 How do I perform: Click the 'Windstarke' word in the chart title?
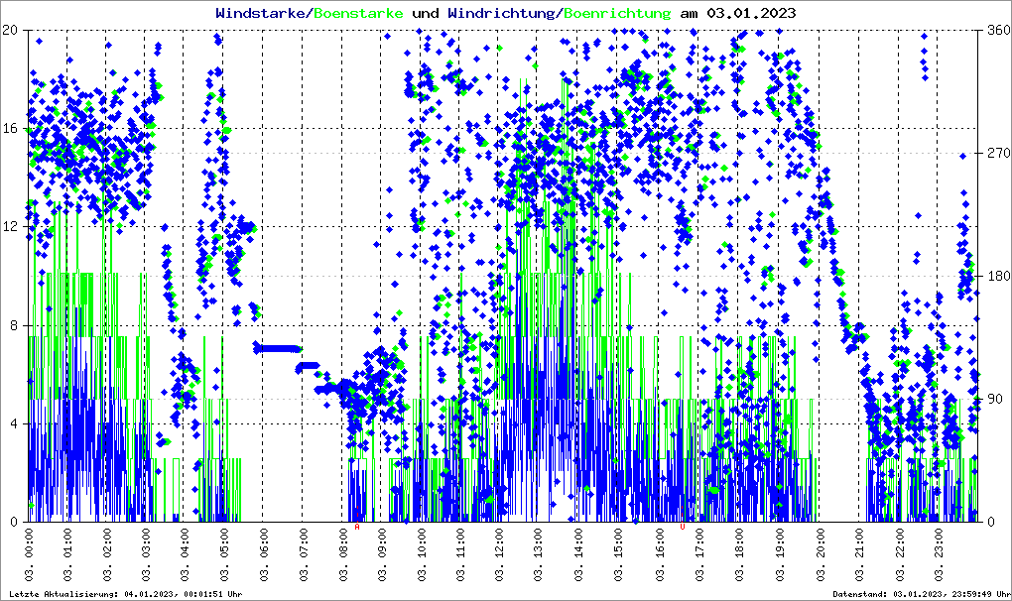260,13
